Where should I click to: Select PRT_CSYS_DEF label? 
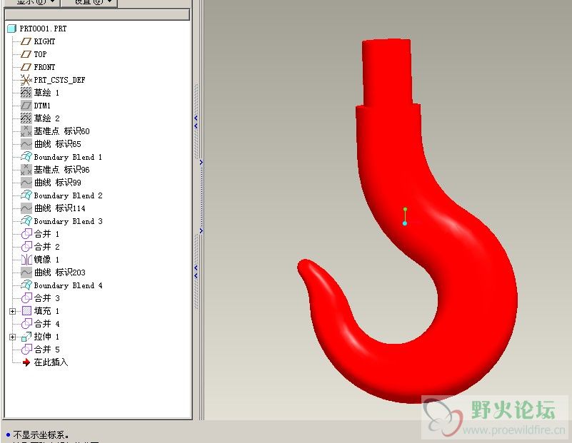[x=59, y=80]
